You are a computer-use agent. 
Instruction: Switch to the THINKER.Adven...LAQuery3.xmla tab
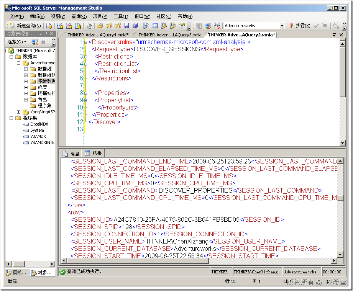point(170,35)
